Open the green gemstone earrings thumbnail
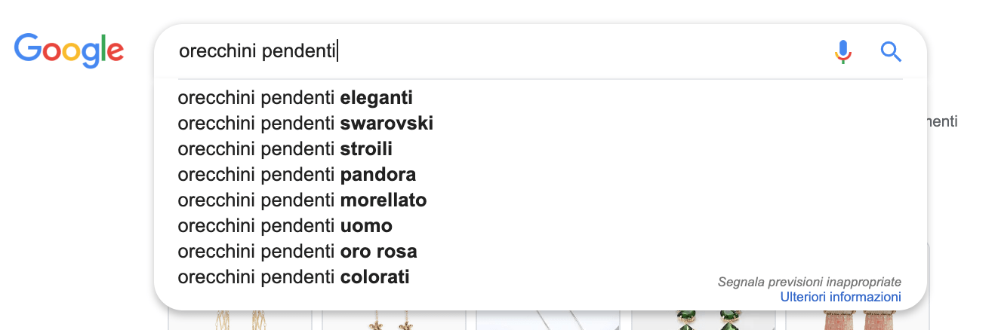 [701, 320]
